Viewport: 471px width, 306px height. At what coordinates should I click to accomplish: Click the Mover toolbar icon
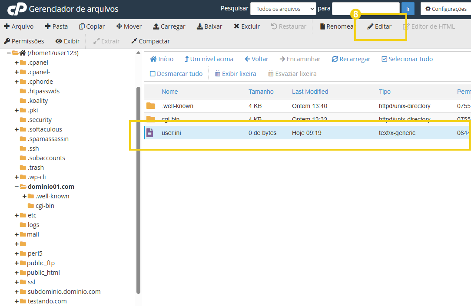[119, 26]
